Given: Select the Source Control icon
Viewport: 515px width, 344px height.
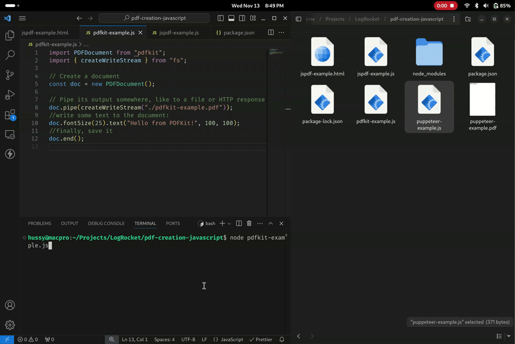Looking at the screenshot, I should click(9, 75).
